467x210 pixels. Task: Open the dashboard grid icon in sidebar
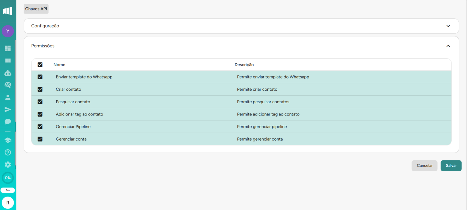tap(8, 48)
